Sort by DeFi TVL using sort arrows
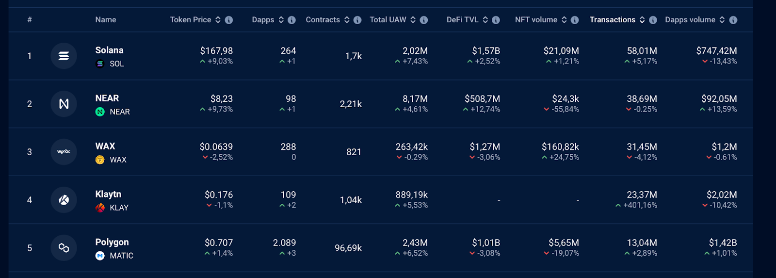 [485, 20]
